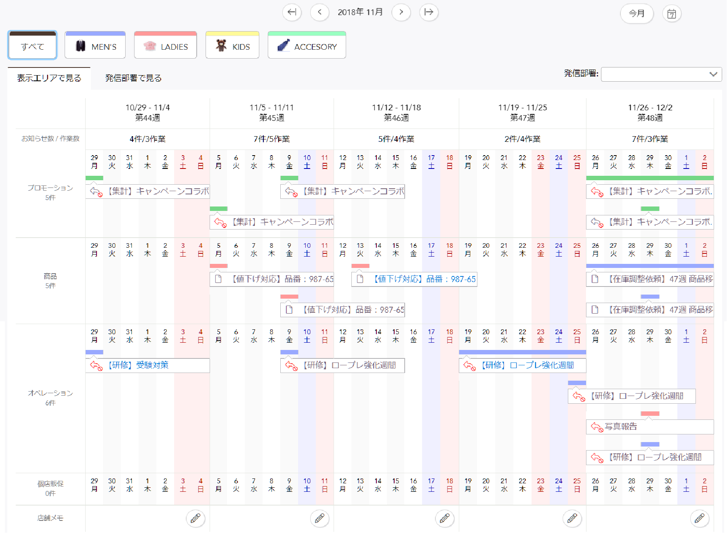Go to previous month
The height and width of the screenshot is (533, 727).
pos(319,12)
